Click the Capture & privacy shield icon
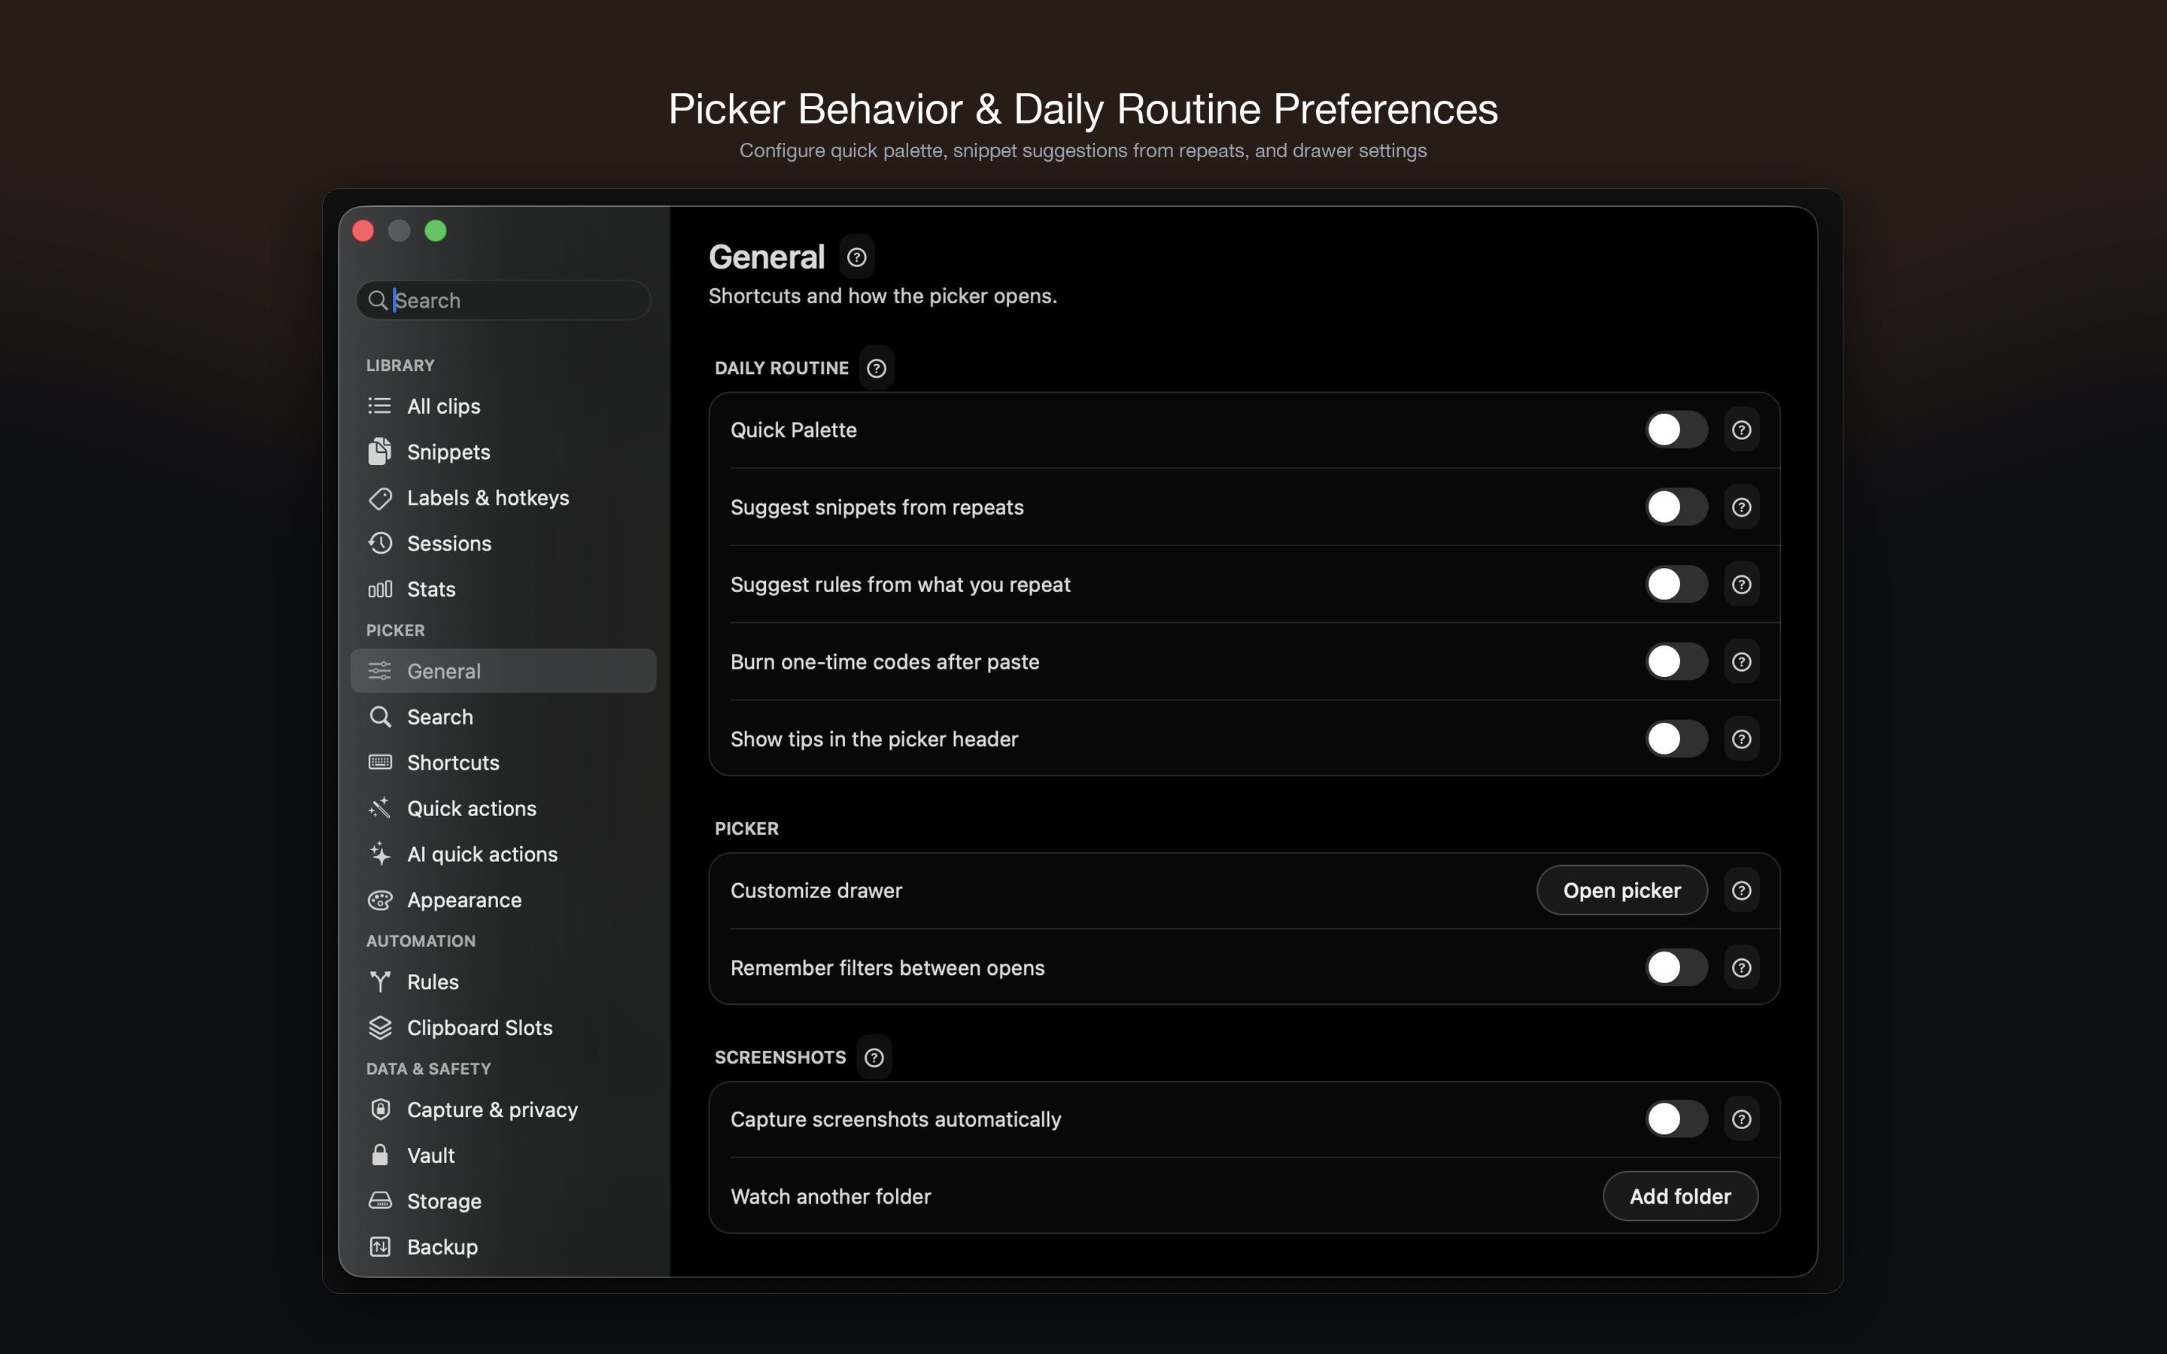 point(380,1110)
